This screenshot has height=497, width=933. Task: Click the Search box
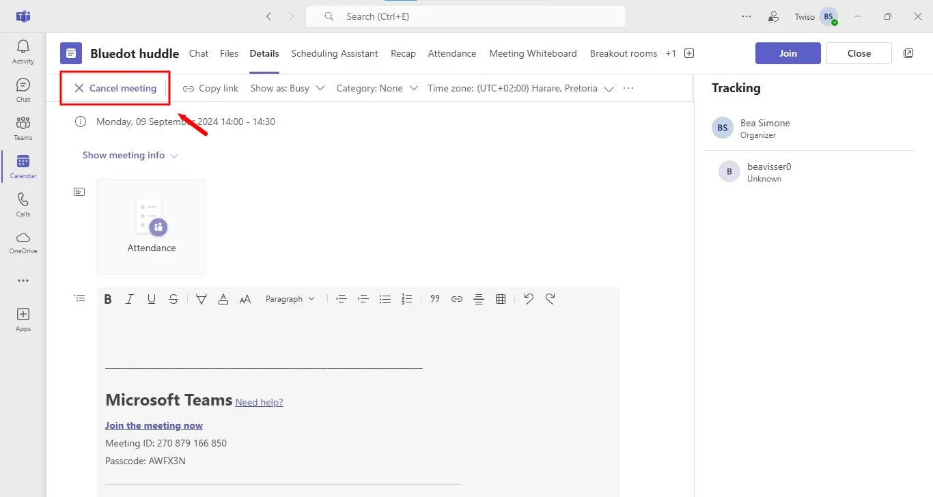tap(465, 16)
